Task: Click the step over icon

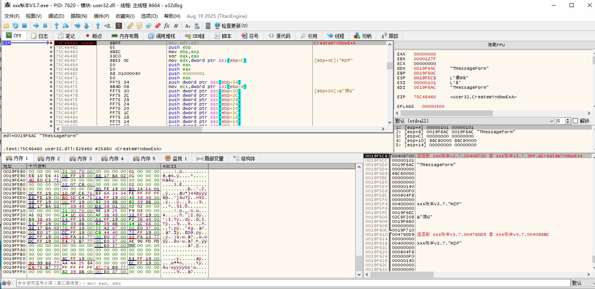Action: [x=66, y=26]
